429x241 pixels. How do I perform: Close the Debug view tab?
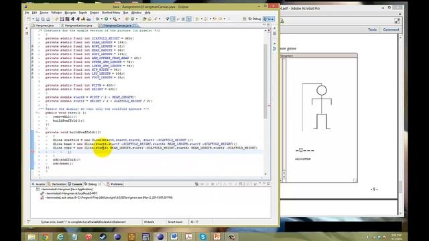click(x=100, y=184)
